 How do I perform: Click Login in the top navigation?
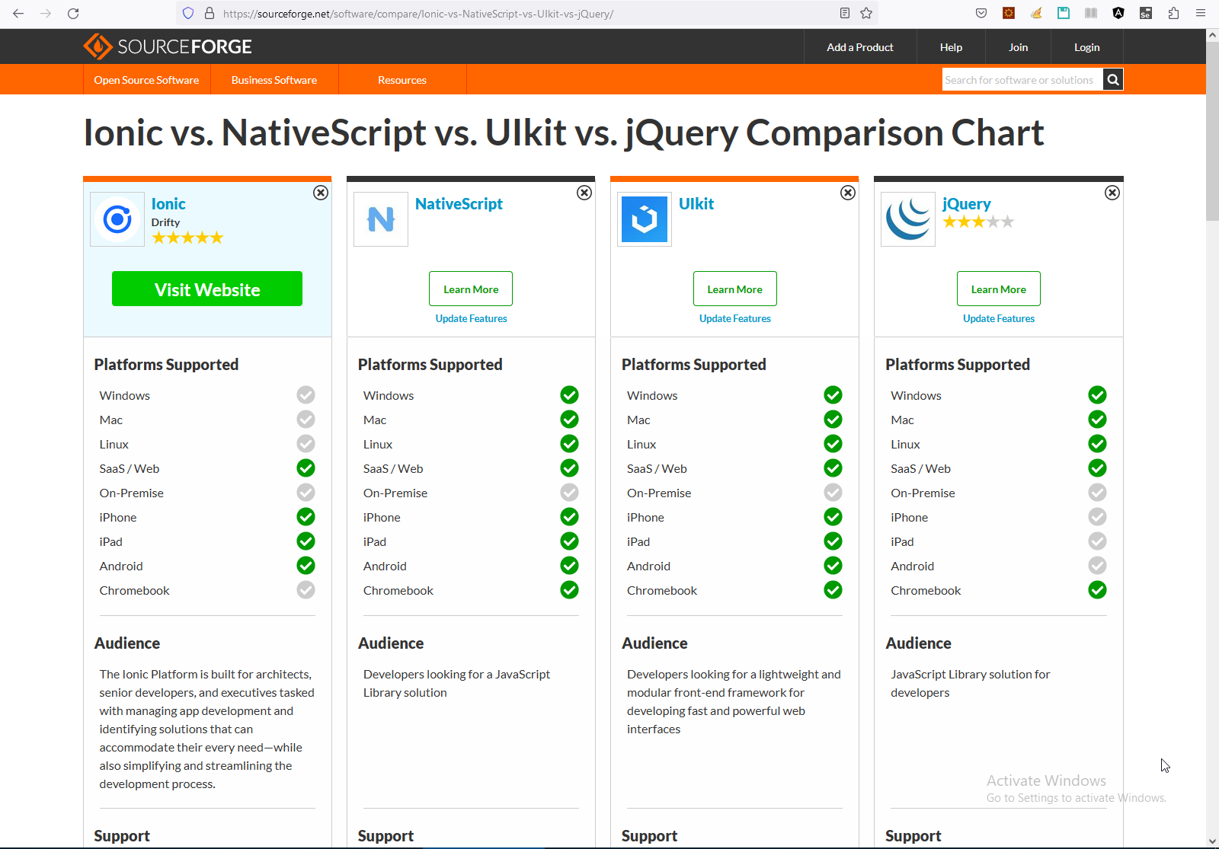pyautogui.click(x=1087, y=47)
